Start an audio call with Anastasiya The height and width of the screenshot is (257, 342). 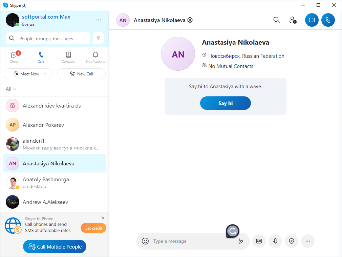[328, 20]
